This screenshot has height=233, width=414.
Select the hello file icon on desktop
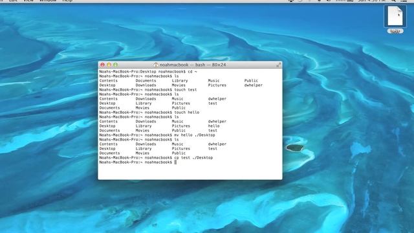(x=395, y=16)
